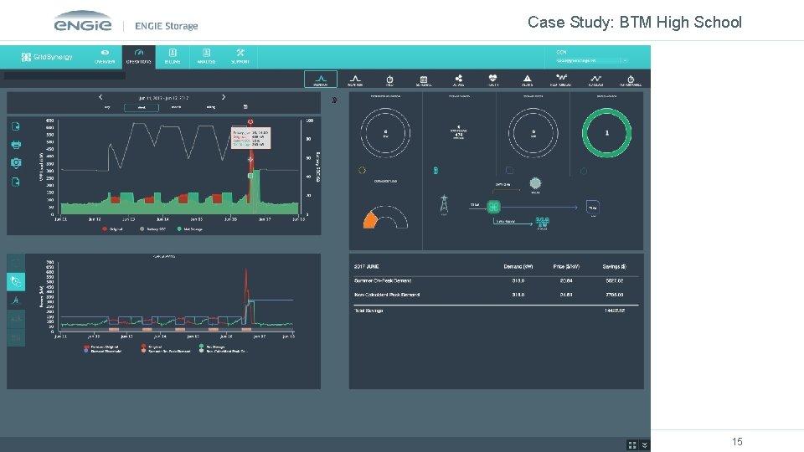Select the Schedule calendar icon
This screenshot has width=804, height=452.
424,80
